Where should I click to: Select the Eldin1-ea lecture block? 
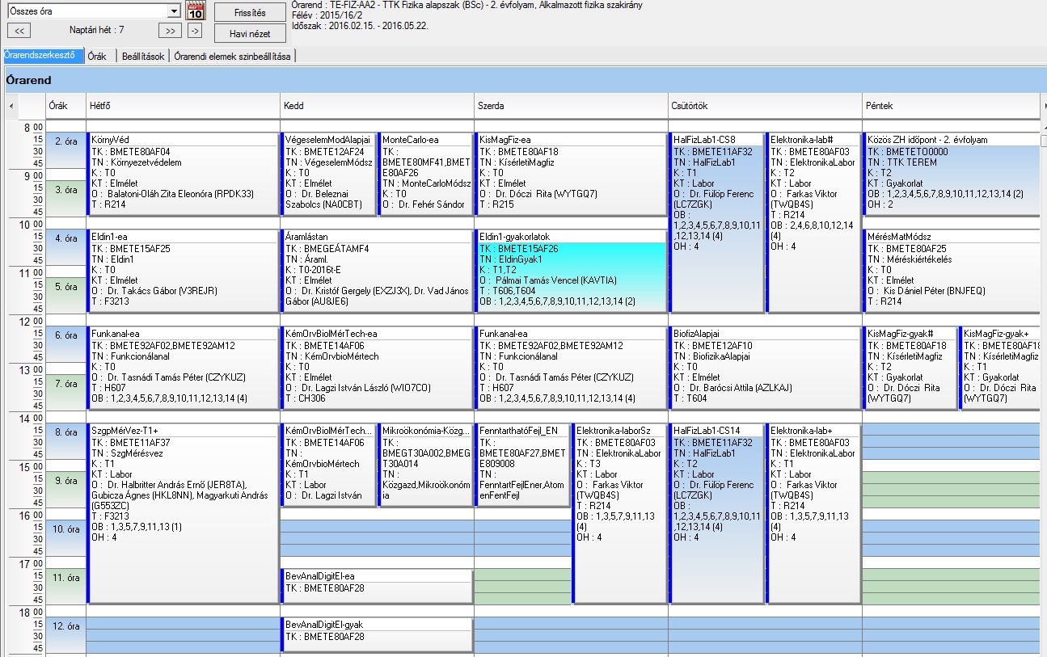point(183,271)
